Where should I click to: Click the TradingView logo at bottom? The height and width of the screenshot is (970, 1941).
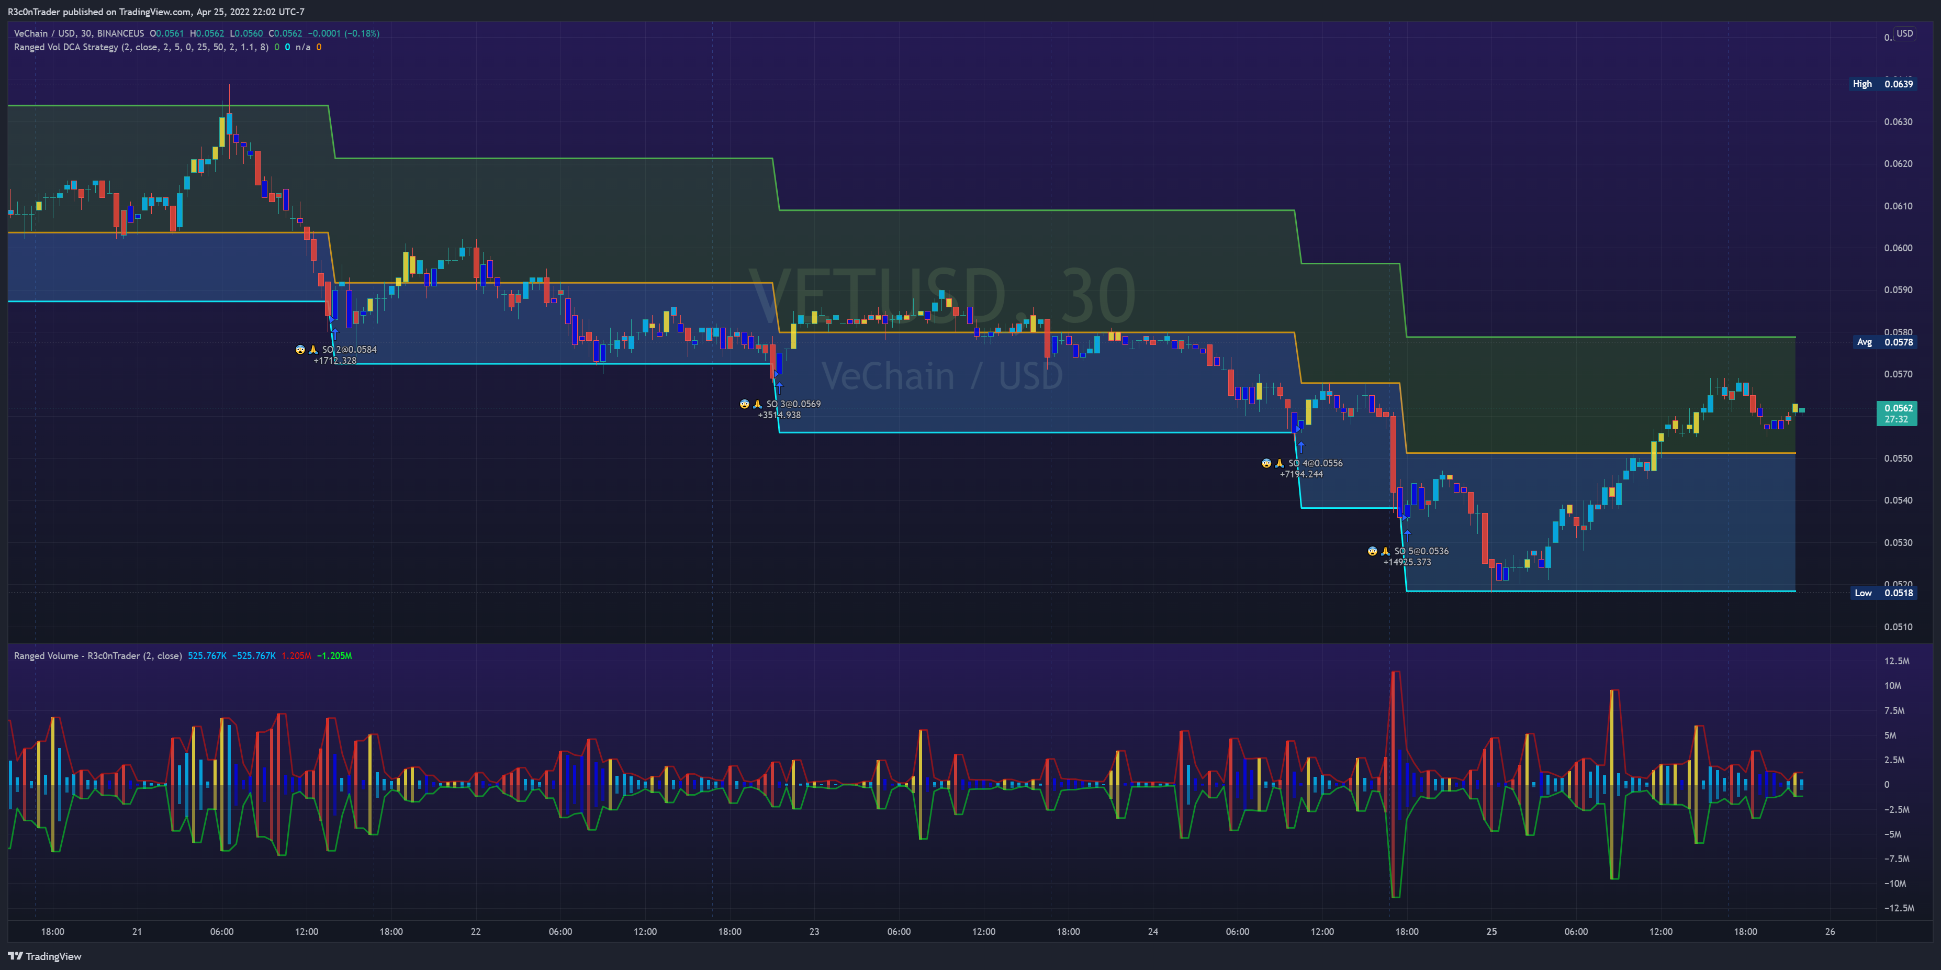(x=44, y=956)
